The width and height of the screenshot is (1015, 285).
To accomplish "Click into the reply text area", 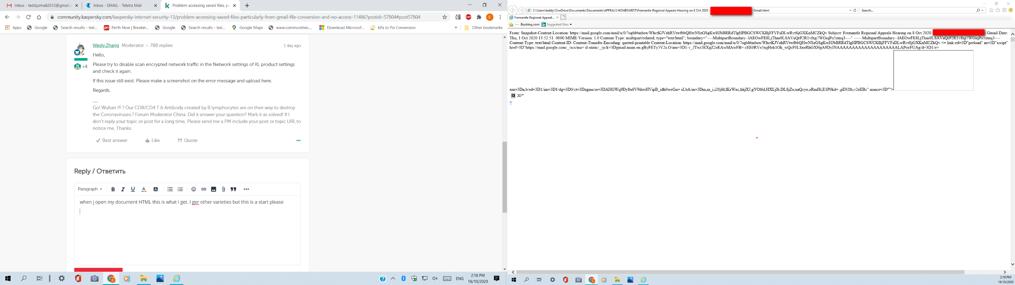I will point(188,230).
